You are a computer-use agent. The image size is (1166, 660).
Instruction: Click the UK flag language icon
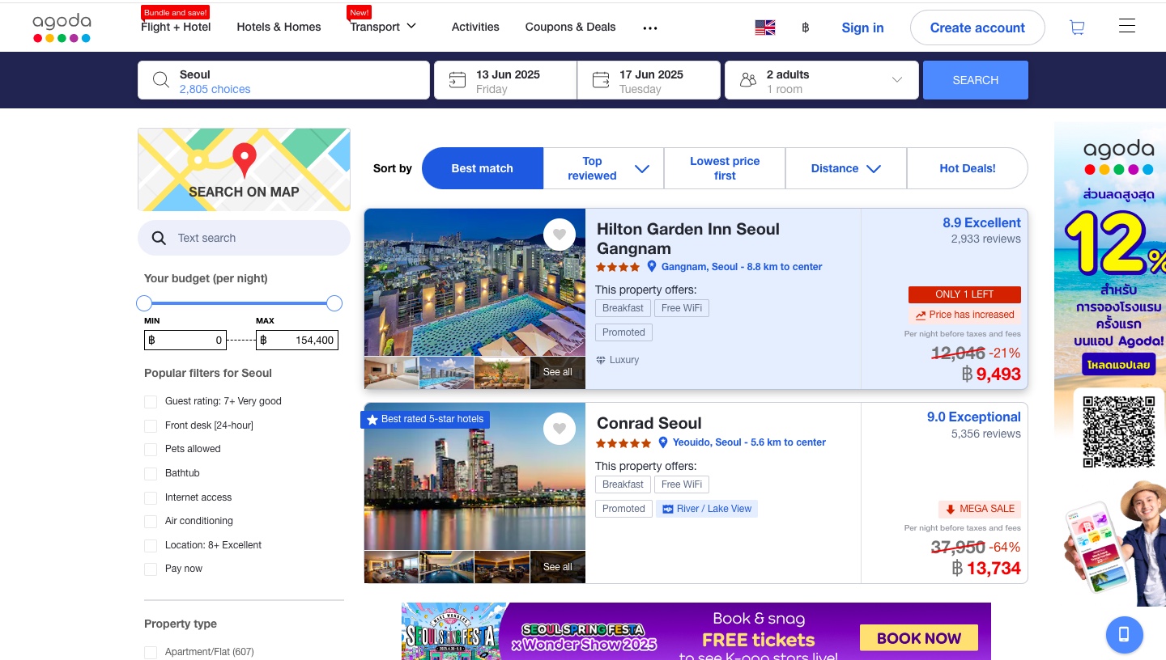tap(764, 27)
